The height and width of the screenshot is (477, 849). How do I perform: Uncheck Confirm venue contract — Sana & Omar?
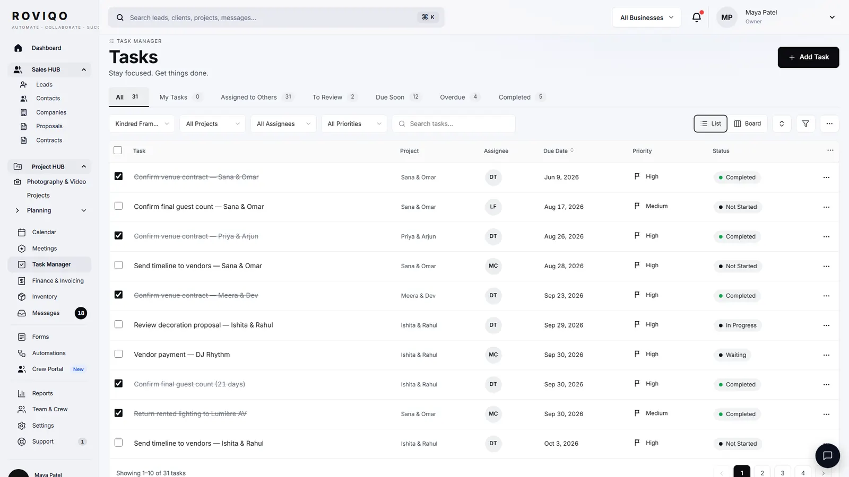(x=118, y=176)
